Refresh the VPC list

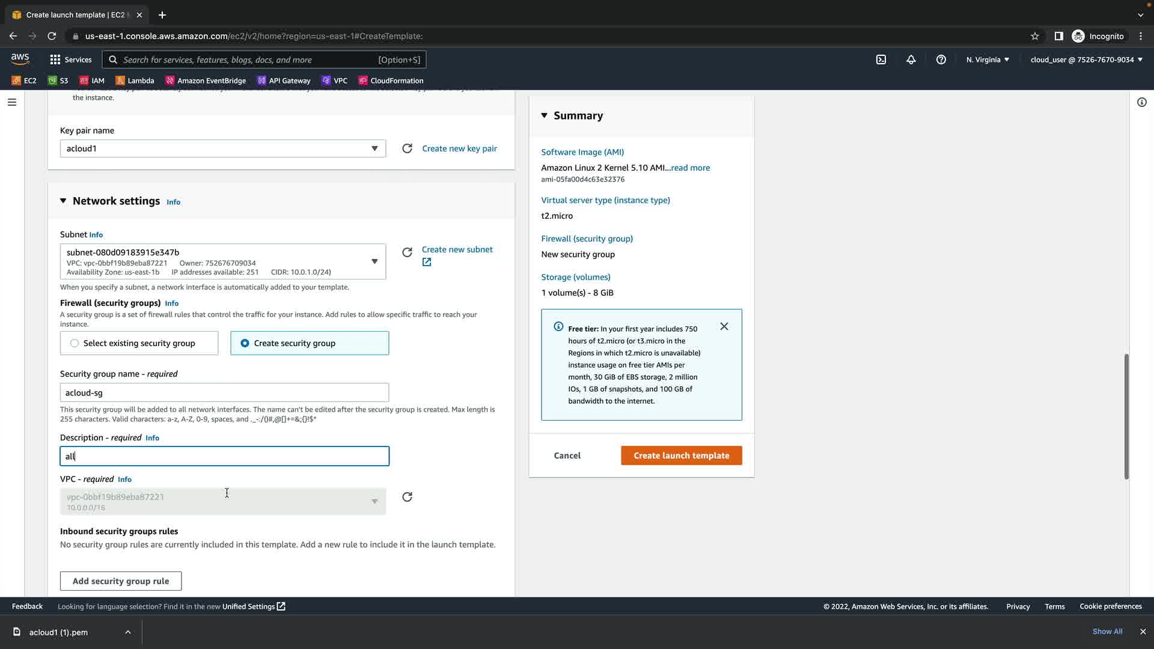(x=407, y=497)
